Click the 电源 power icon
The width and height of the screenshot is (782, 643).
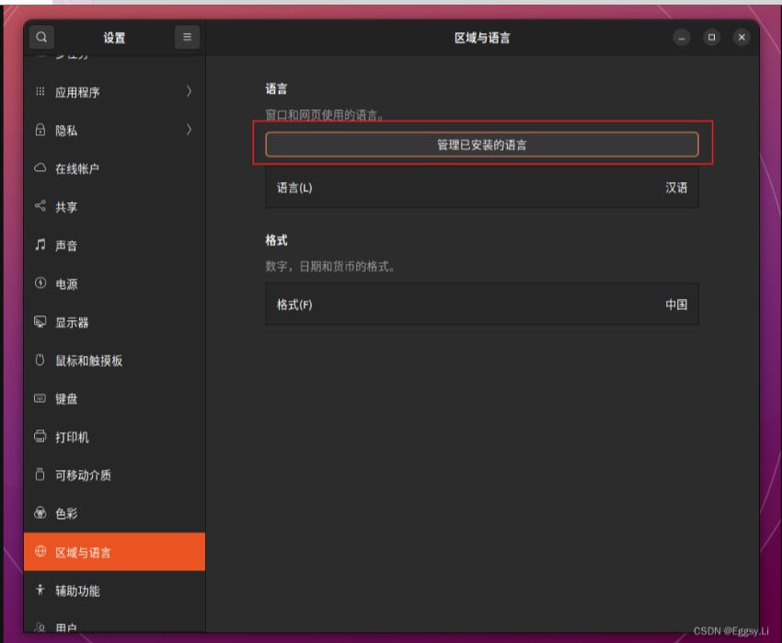(x=40, y=284)
